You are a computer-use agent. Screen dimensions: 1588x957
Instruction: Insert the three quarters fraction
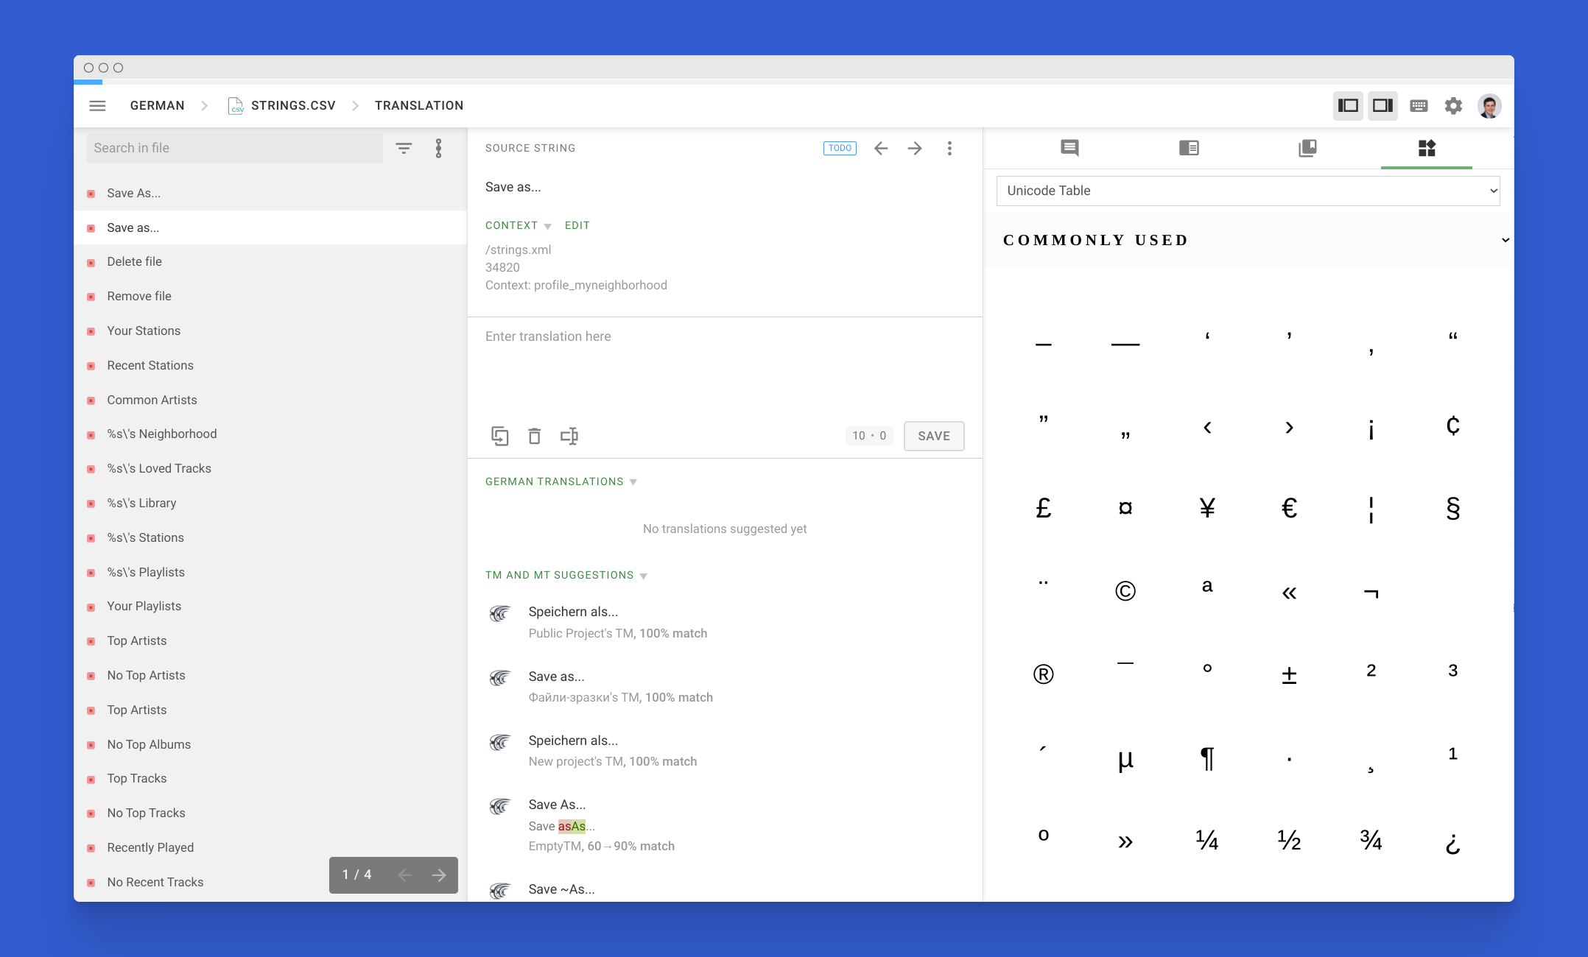pyautogui.click(x=1371, y=841)
